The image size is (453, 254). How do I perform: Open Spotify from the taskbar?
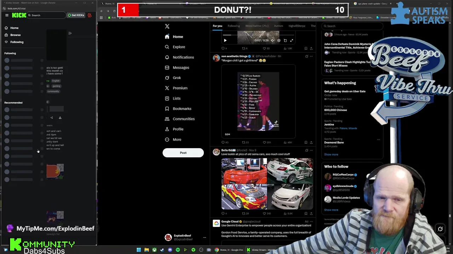pos(178,250)
